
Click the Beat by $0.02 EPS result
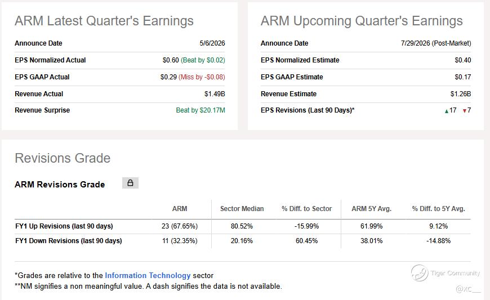(x=203, y=60)
